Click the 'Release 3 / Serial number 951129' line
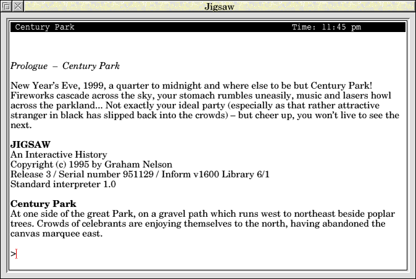The height and width of the screenshot is (279, 416). [140, 174]
